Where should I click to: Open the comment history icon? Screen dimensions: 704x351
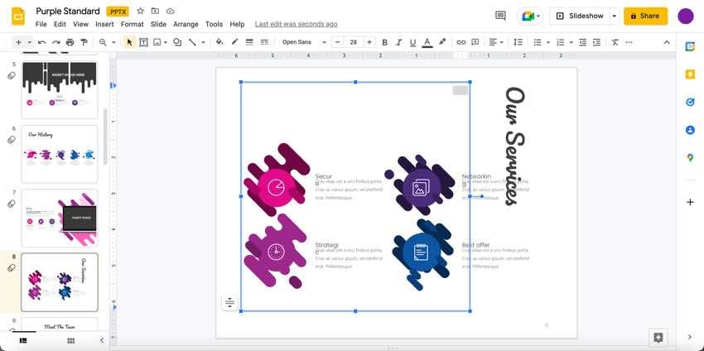(500, 16)
